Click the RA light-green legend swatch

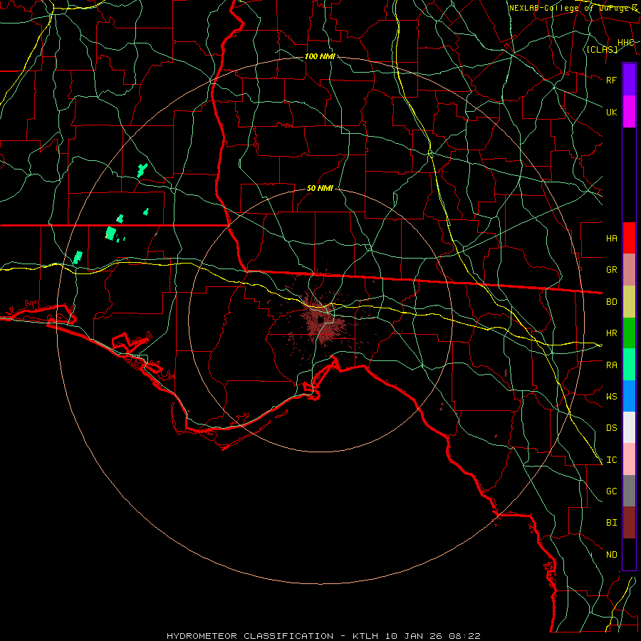(629, 365)
